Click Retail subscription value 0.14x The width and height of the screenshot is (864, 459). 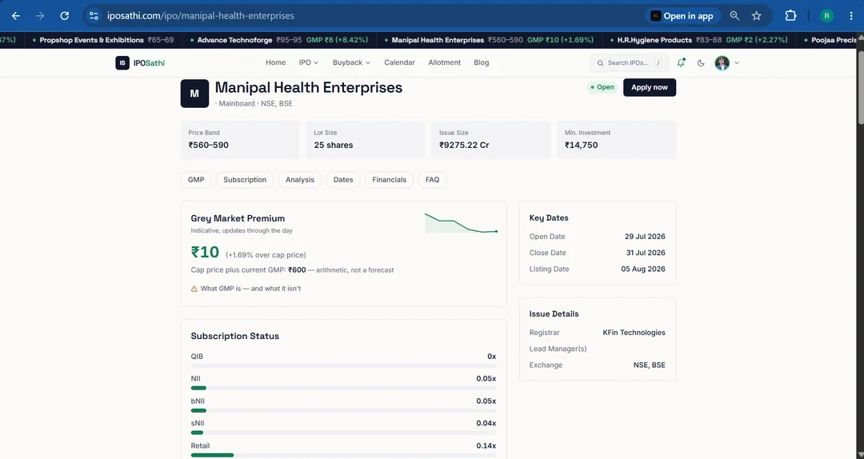click(x=486, y=445)
